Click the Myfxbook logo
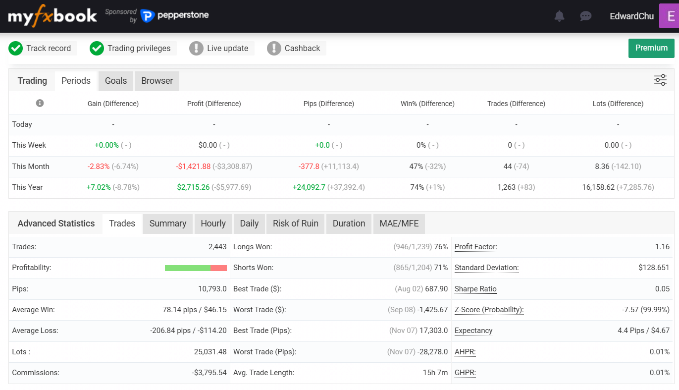This screenshot has height=390, width=679. click(x=52, y=16)
